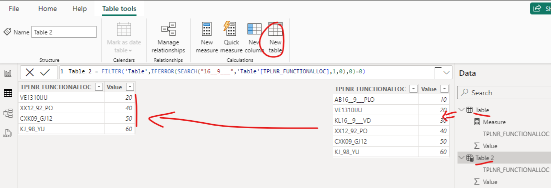This screenshot has width=551, height=188.
Task: Open the Help ribbon tab
Action: click(79, 8)
